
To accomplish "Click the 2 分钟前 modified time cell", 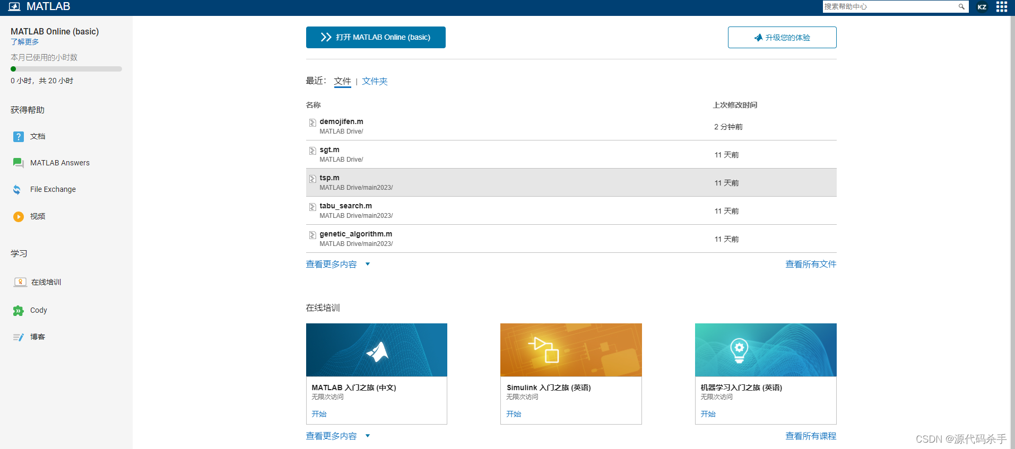I will (x=728, y=127).
